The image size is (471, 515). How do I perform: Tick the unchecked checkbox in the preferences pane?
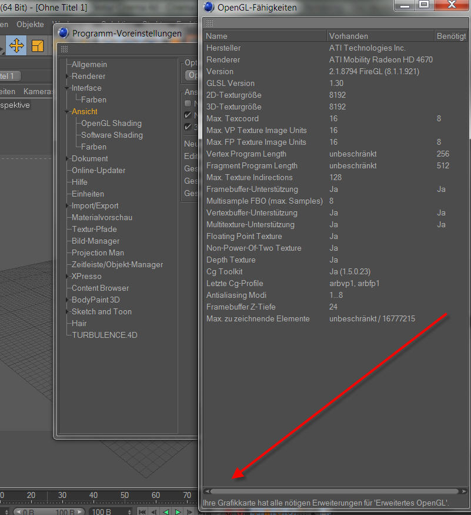pos(188,103)
